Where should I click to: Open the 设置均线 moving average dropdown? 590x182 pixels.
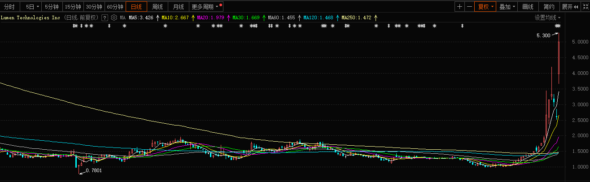(547, 17)
